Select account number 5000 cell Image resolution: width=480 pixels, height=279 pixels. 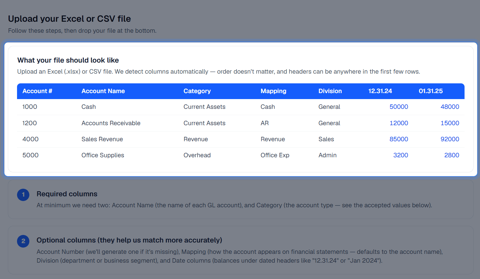[30, 155]
